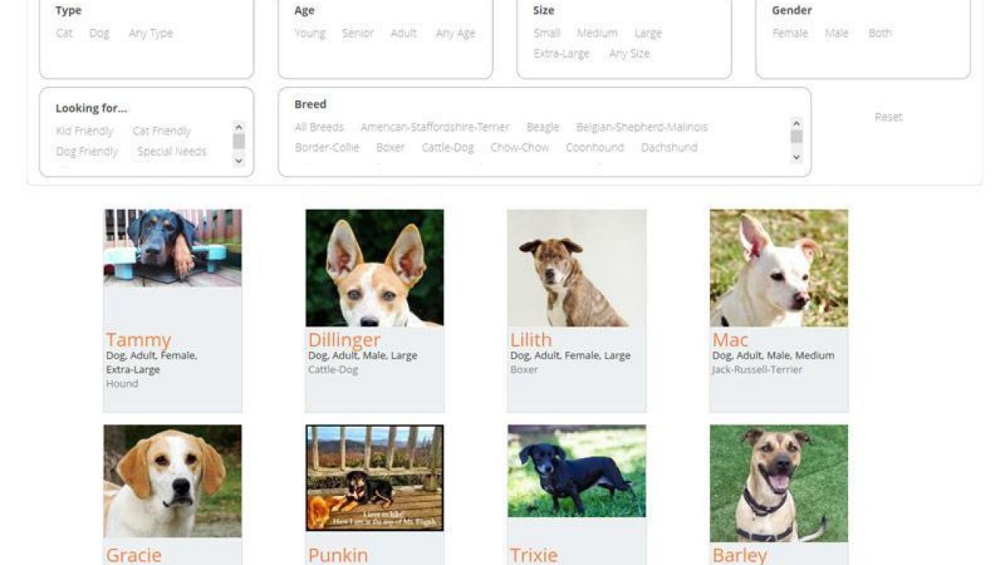Toggle the Senior age filter
This screenshot has width=1005, height=565.
pyautogui.click(x=357, y=33)
